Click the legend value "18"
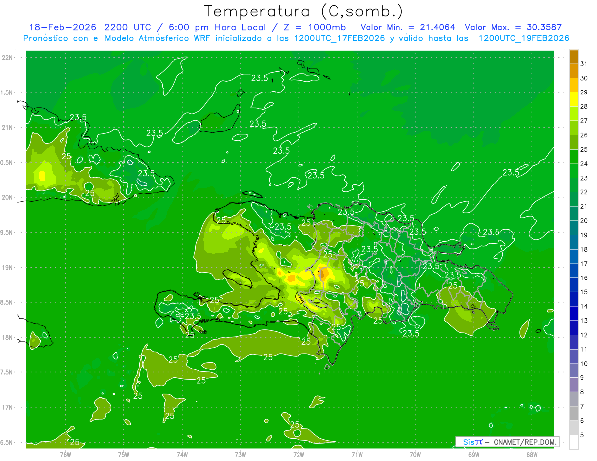The width and height of the screenshot is (597, 461). coord(584,249)
